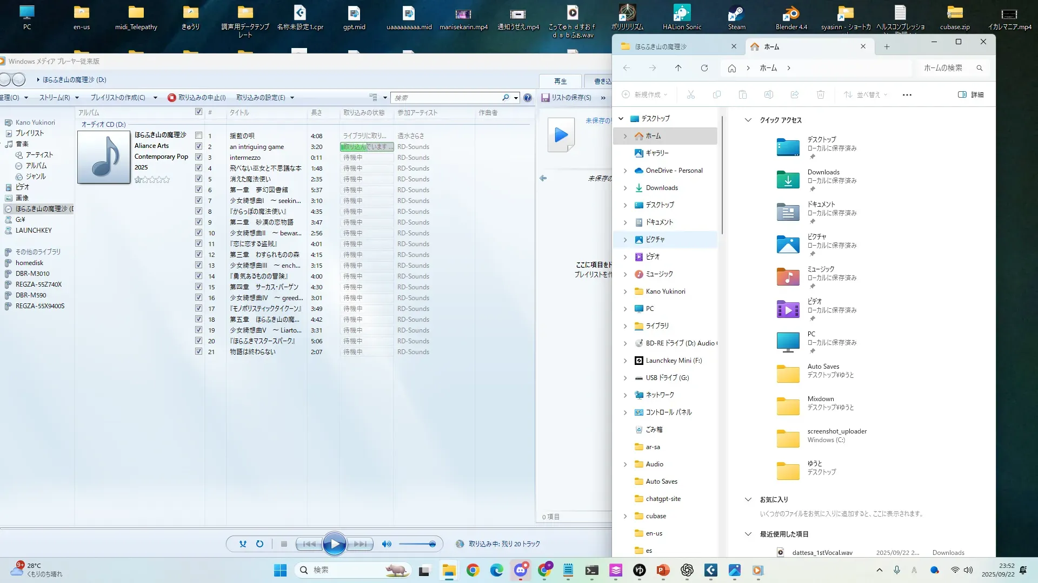Toggle the repeat icon in player controls
The height and width of the screenshot is (583, 1038).
coord(260,544)
